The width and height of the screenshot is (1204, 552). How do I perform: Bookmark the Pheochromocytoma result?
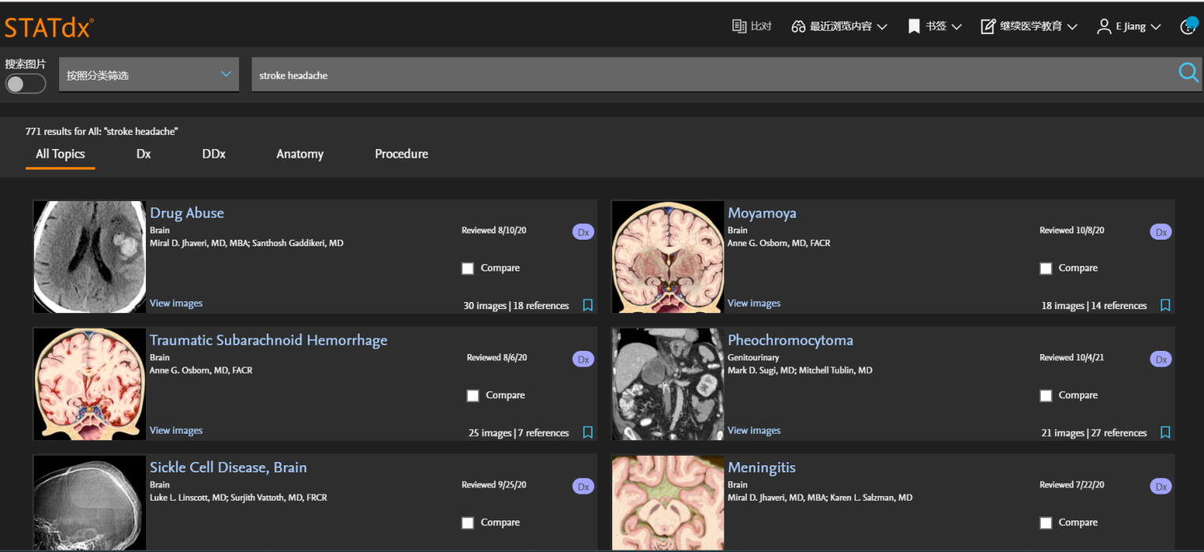click(1165, 432)
